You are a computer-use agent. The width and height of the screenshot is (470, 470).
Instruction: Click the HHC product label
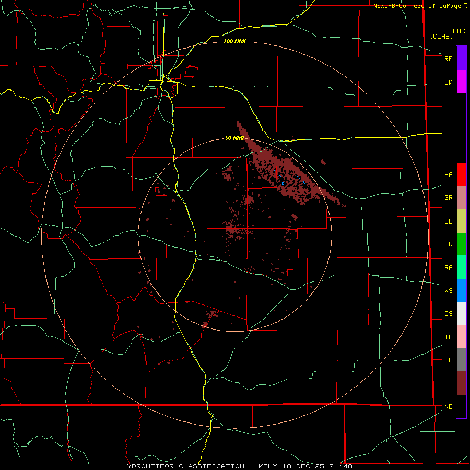coord(459,31)
